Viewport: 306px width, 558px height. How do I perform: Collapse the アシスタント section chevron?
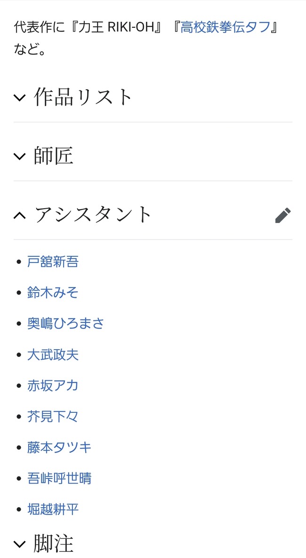[x=19, y=215]
